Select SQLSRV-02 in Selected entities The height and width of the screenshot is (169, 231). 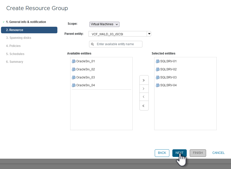coord(168,69)
